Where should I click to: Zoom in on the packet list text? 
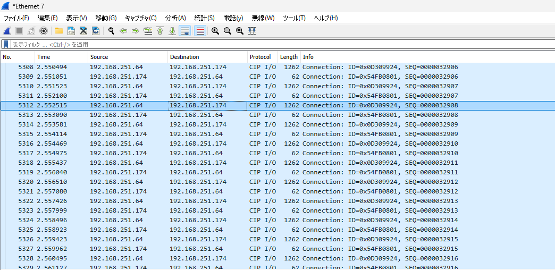click(x=215, y=31)
